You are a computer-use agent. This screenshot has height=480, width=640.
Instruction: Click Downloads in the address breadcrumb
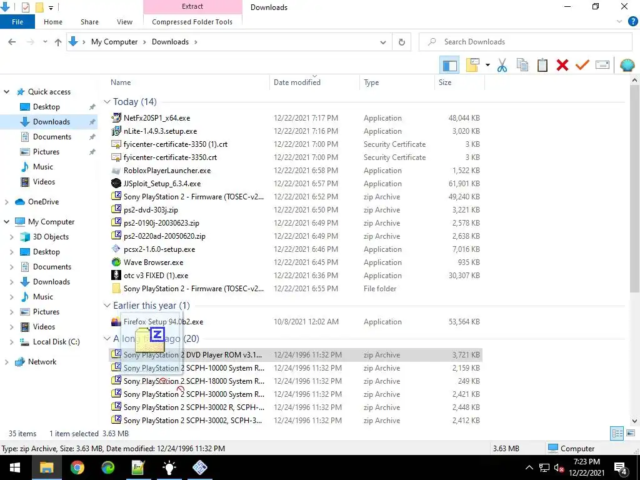(x=170, y=42)
